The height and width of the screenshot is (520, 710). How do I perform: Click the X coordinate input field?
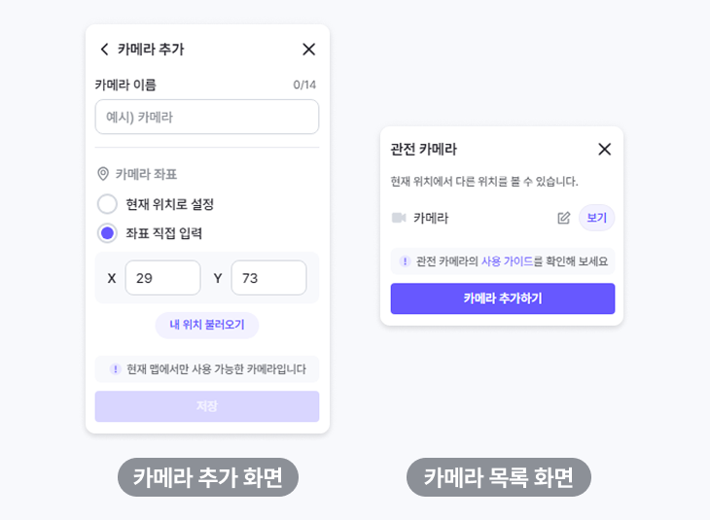coord(162,278)
